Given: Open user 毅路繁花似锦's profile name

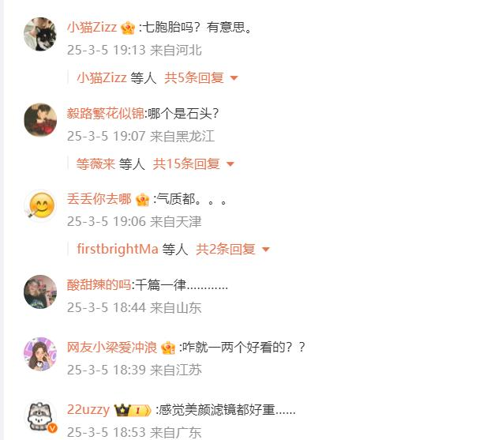Looking at the screenshot, I should 106,114.
